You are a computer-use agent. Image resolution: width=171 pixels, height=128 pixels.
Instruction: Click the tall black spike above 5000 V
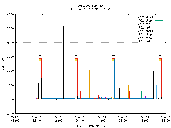[64, 63]
